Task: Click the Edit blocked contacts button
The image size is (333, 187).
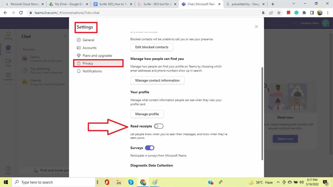Action: point(152,47)
